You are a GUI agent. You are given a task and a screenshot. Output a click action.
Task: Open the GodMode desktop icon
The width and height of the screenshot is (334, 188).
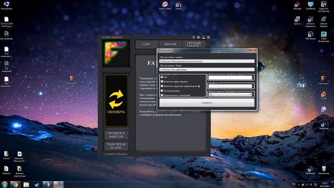pyautogui.click(x=311, y=6)
